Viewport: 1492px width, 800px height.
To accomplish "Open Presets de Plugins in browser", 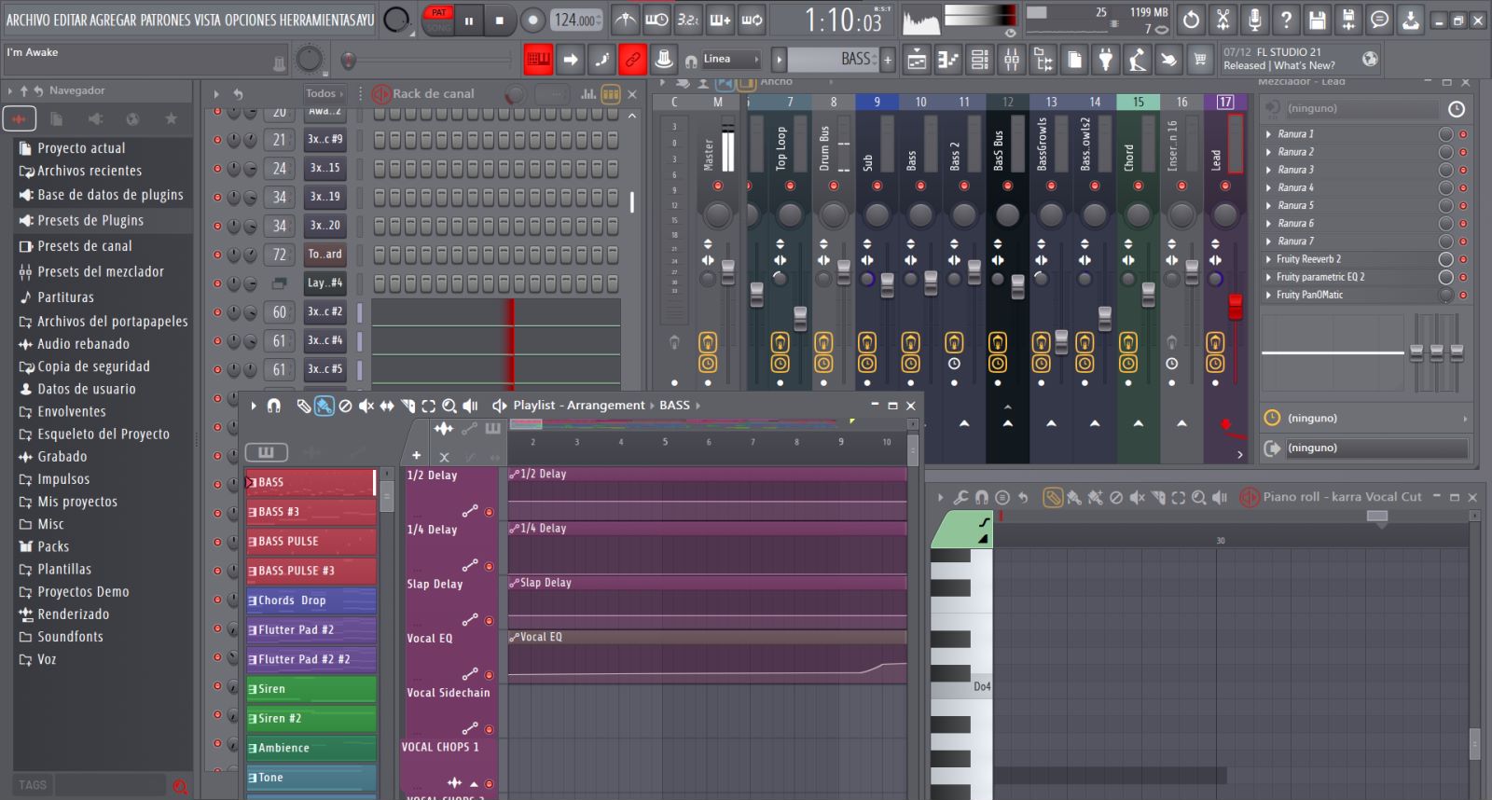I will 90,221.
